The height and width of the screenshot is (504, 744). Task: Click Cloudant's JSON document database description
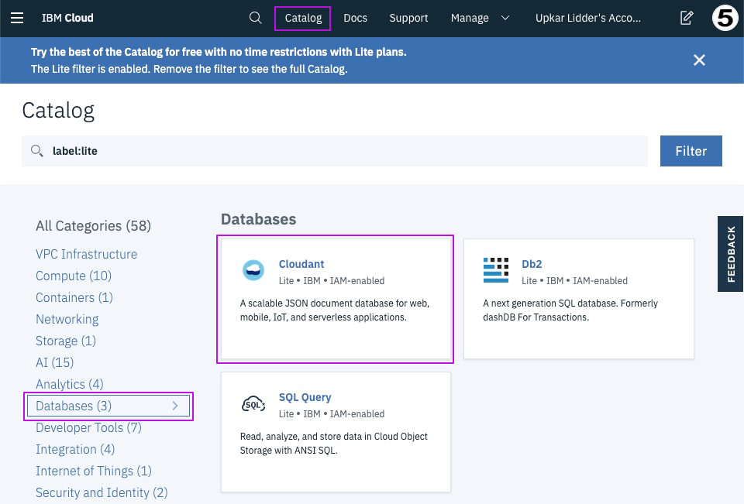pyautogui.click(x=335, y=310)
